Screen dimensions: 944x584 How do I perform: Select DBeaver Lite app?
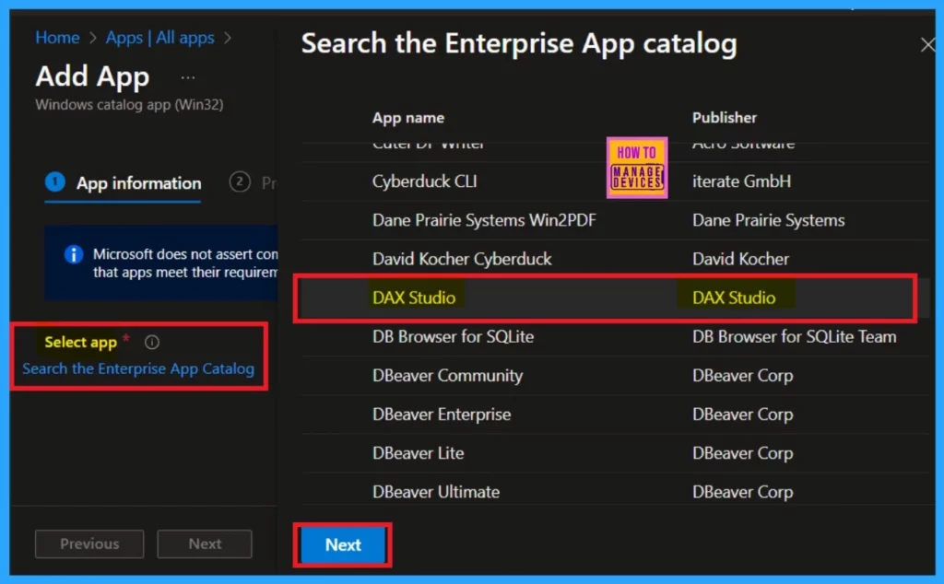418,453
